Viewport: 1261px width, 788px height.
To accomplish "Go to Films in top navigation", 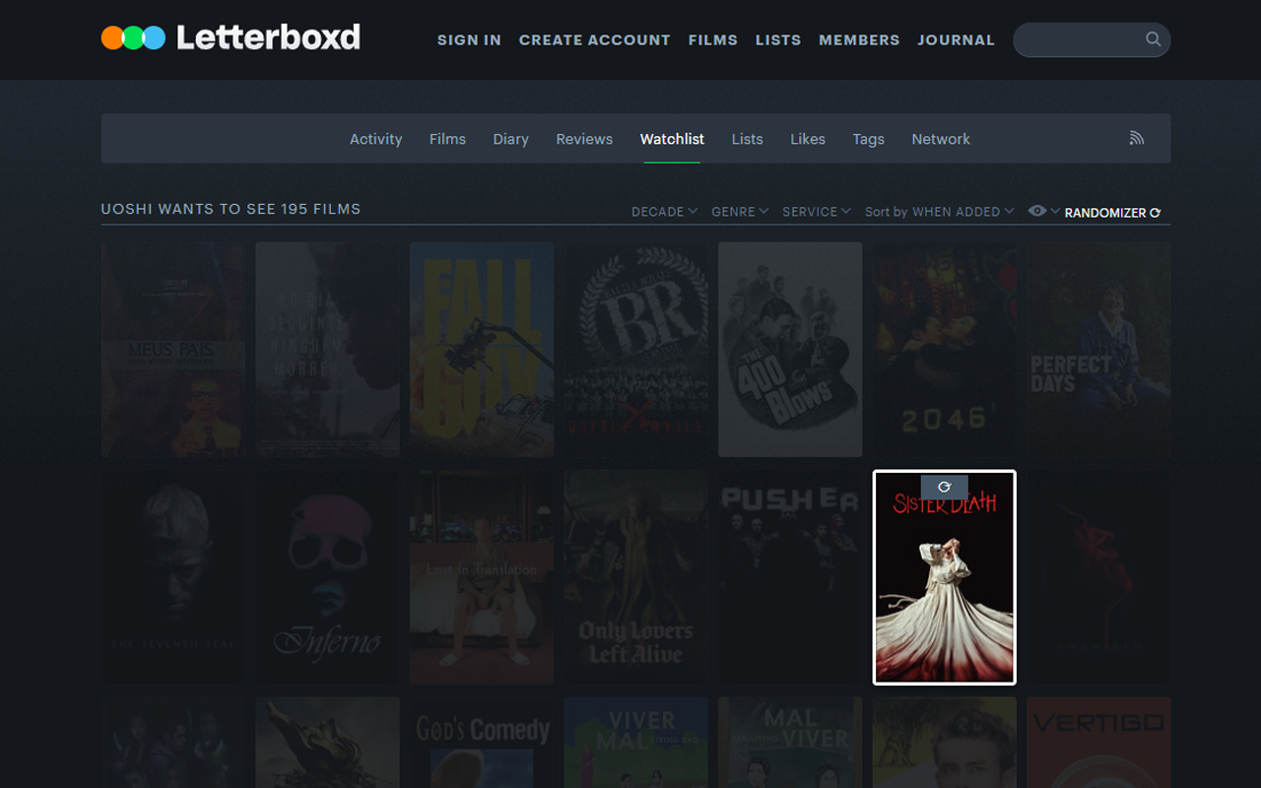I will (x=713, y=40).
